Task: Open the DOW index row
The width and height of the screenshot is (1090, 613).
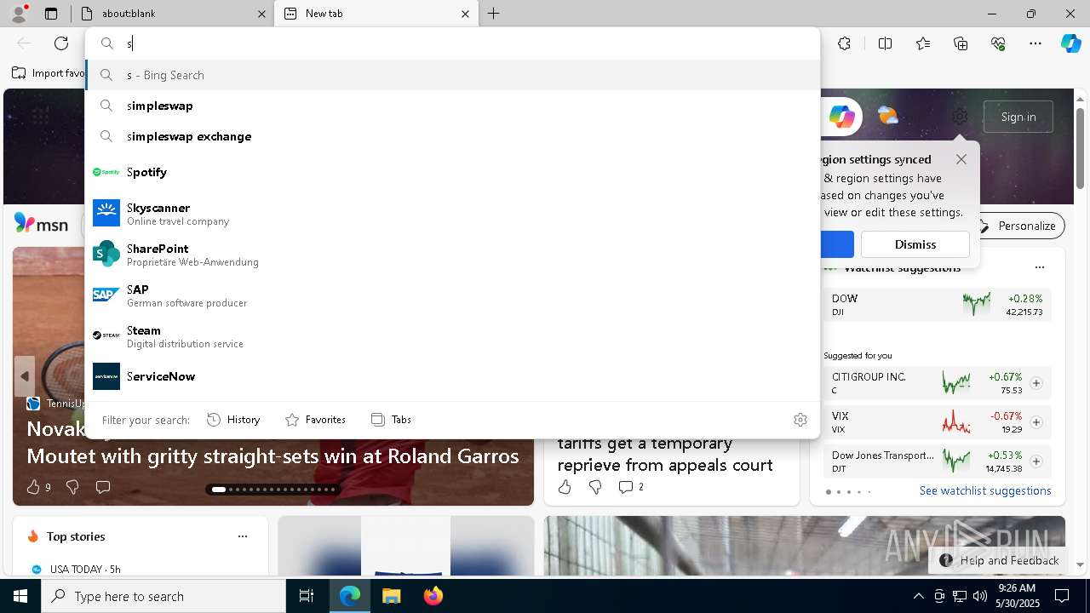Action: [x=937, y=305]
